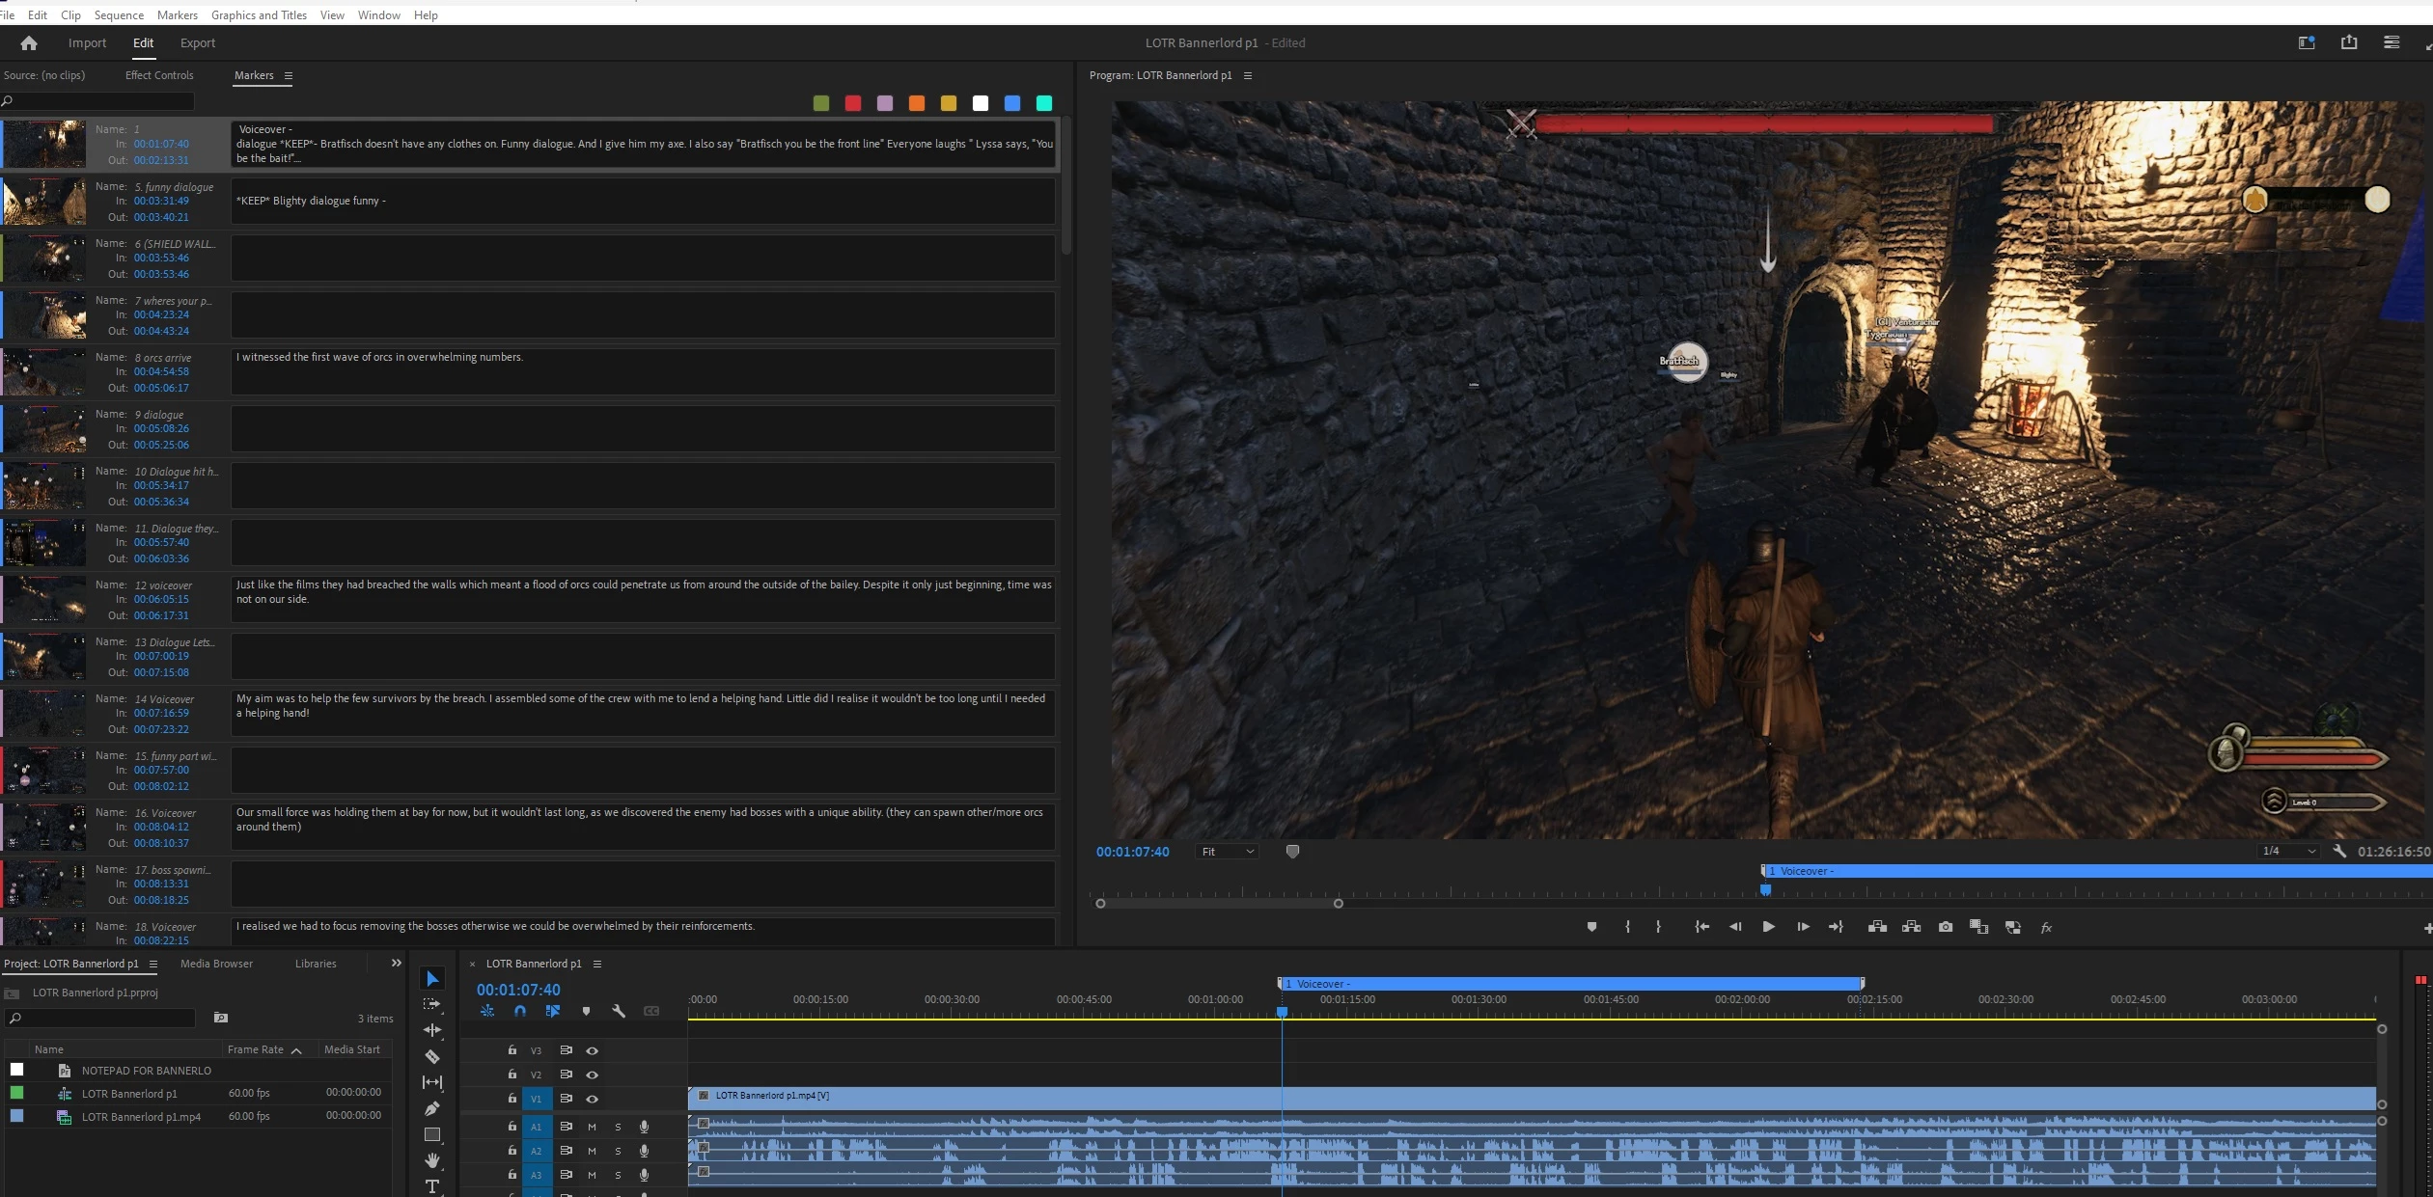Image resolution: width=2433 pixels, height=1197 pixels.
Task: Click the Home icon
Action: [x=29, y=43]
